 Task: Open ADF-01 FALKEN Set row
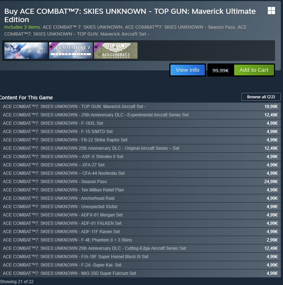(140, 223)
